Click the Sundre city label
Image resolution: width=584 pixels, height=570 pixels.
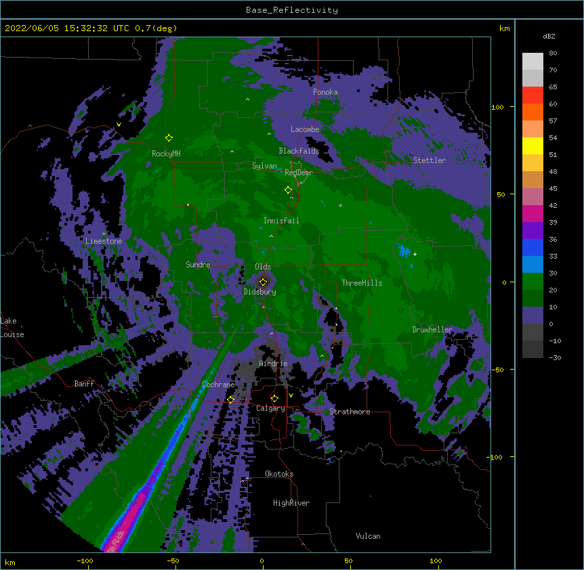[198, 265]
